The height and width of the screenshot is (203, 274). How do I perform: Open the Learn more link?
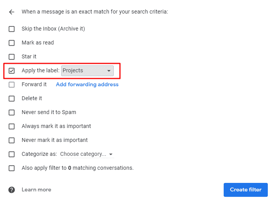(x=36, y=190)
